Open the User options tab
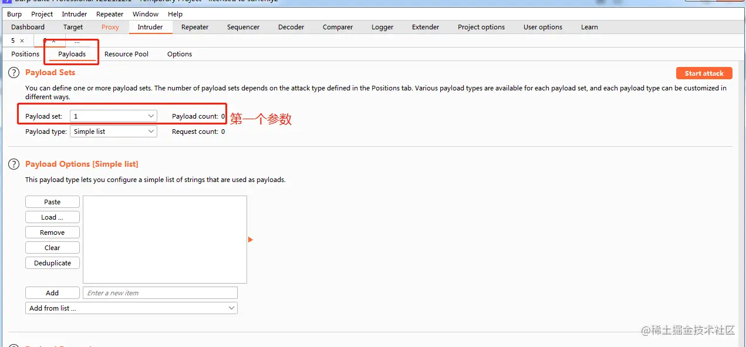 (543, 27)
